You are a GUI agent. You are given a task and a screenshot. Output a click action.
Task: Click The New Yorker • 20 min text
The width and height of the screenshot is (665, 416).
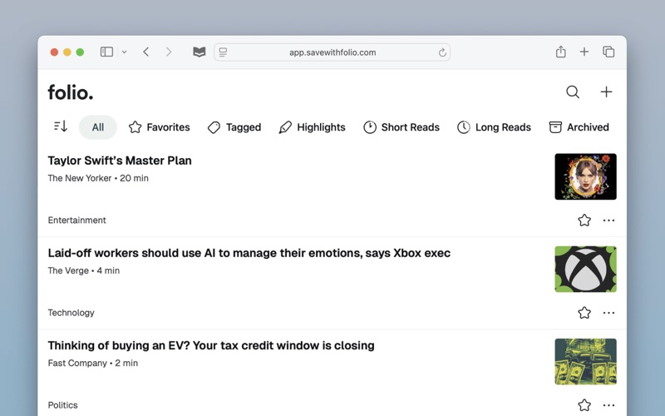tap(98, 178)
